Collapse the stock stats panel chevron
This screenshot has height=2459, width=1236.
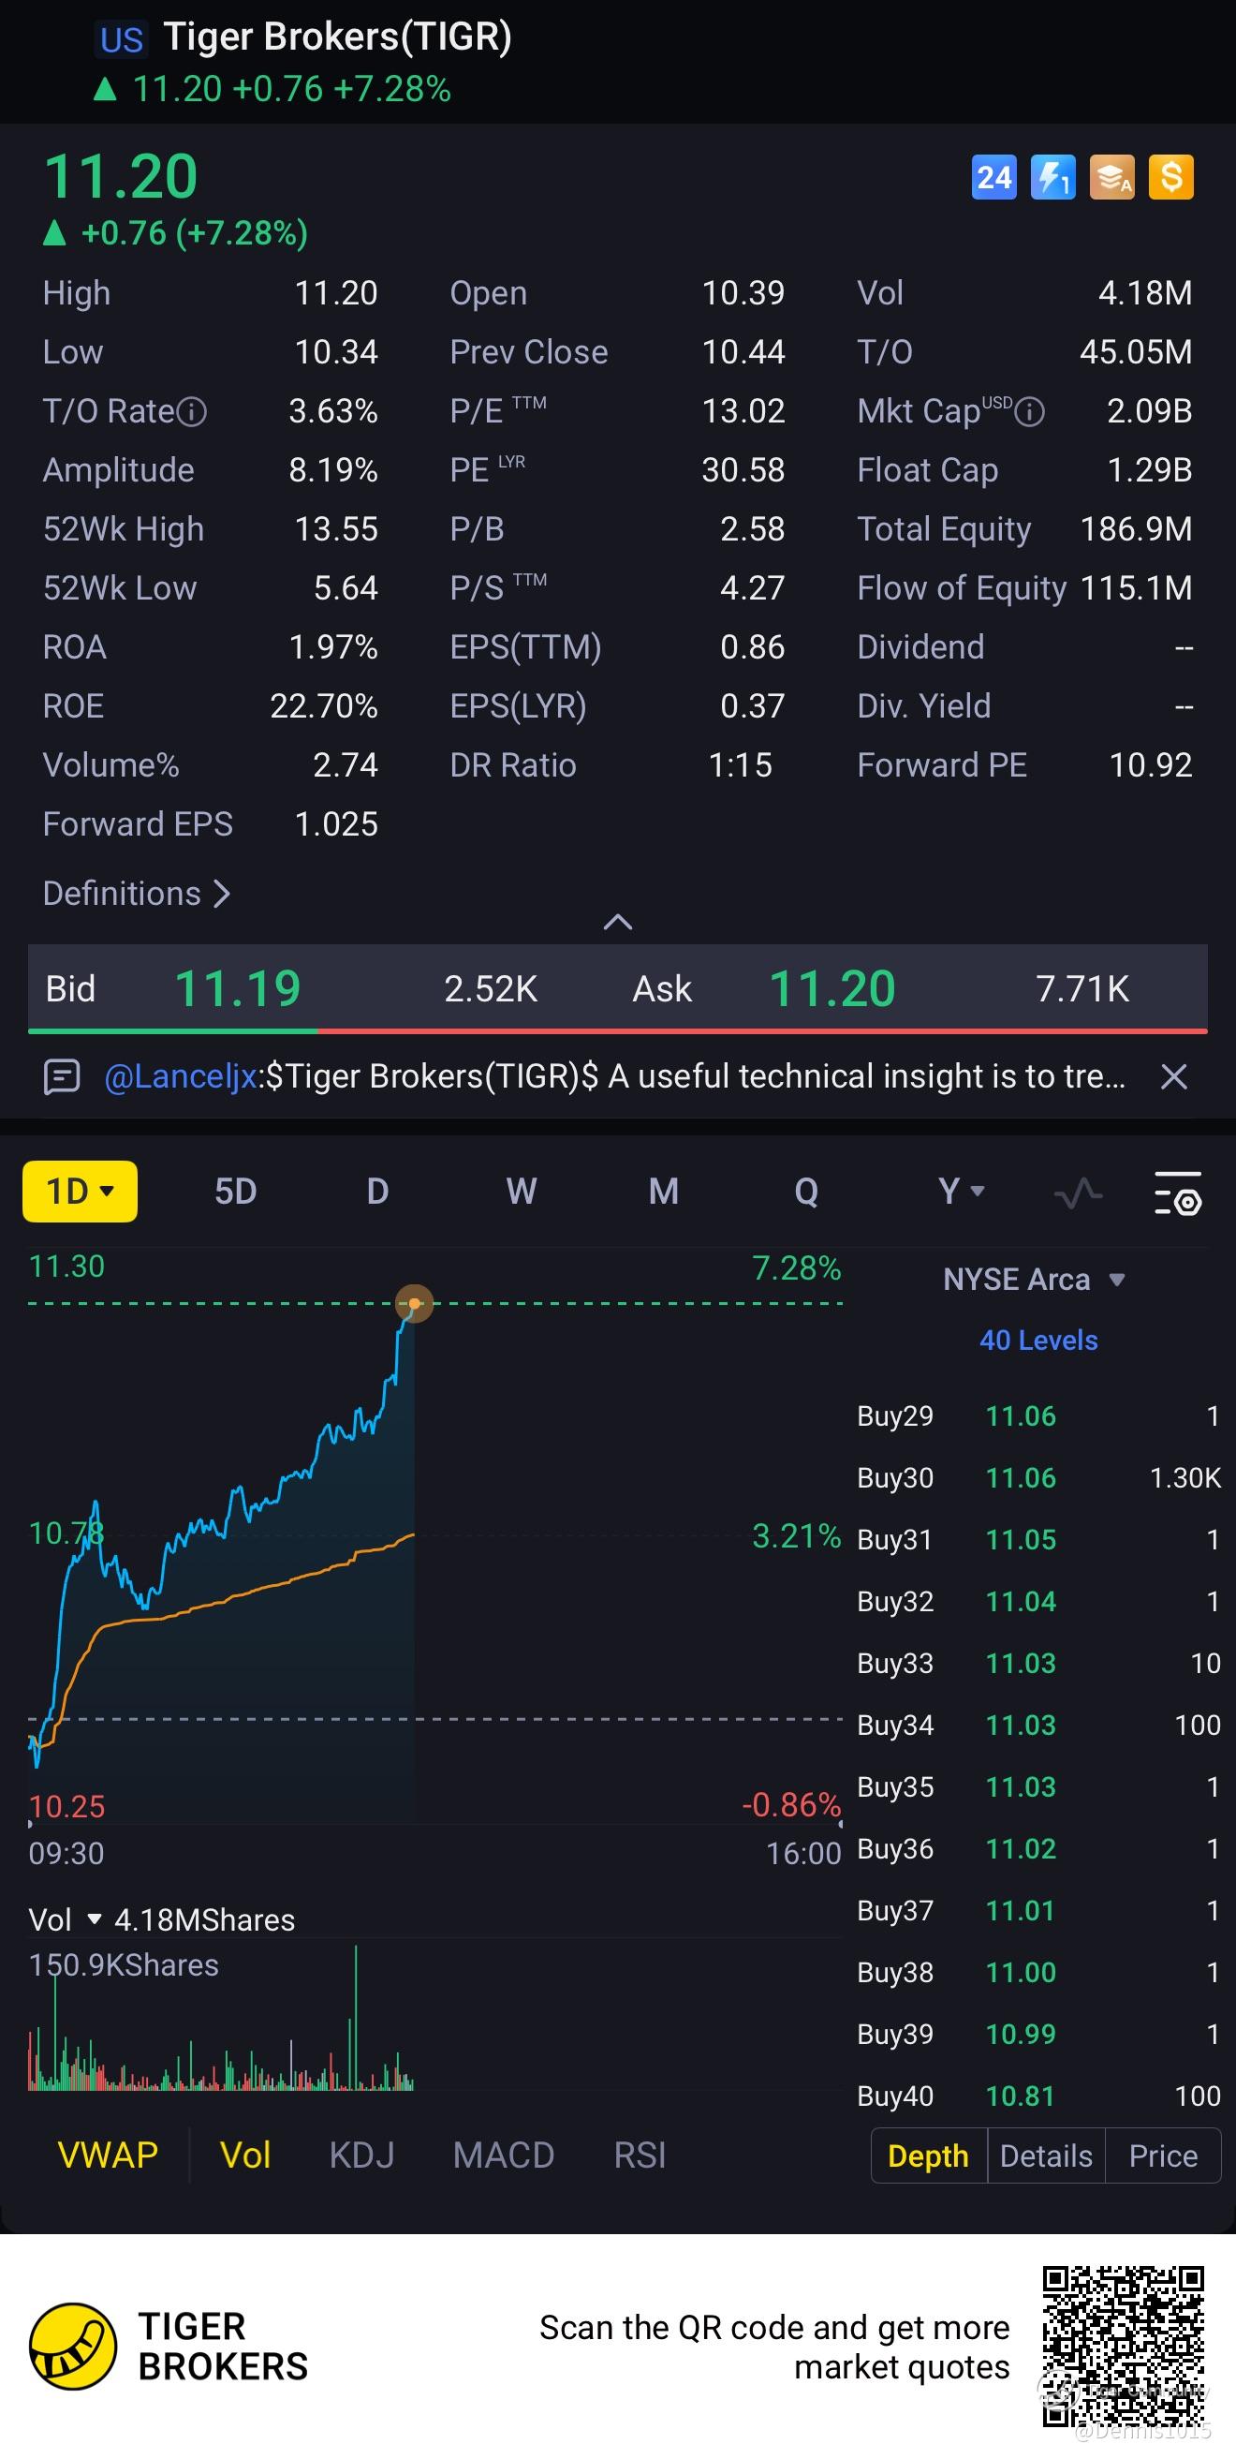[617, 922]
